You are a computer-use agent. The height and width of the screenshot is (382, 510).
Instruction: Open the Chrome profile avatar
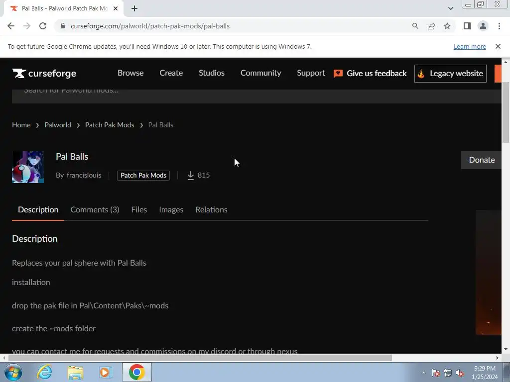483,26
